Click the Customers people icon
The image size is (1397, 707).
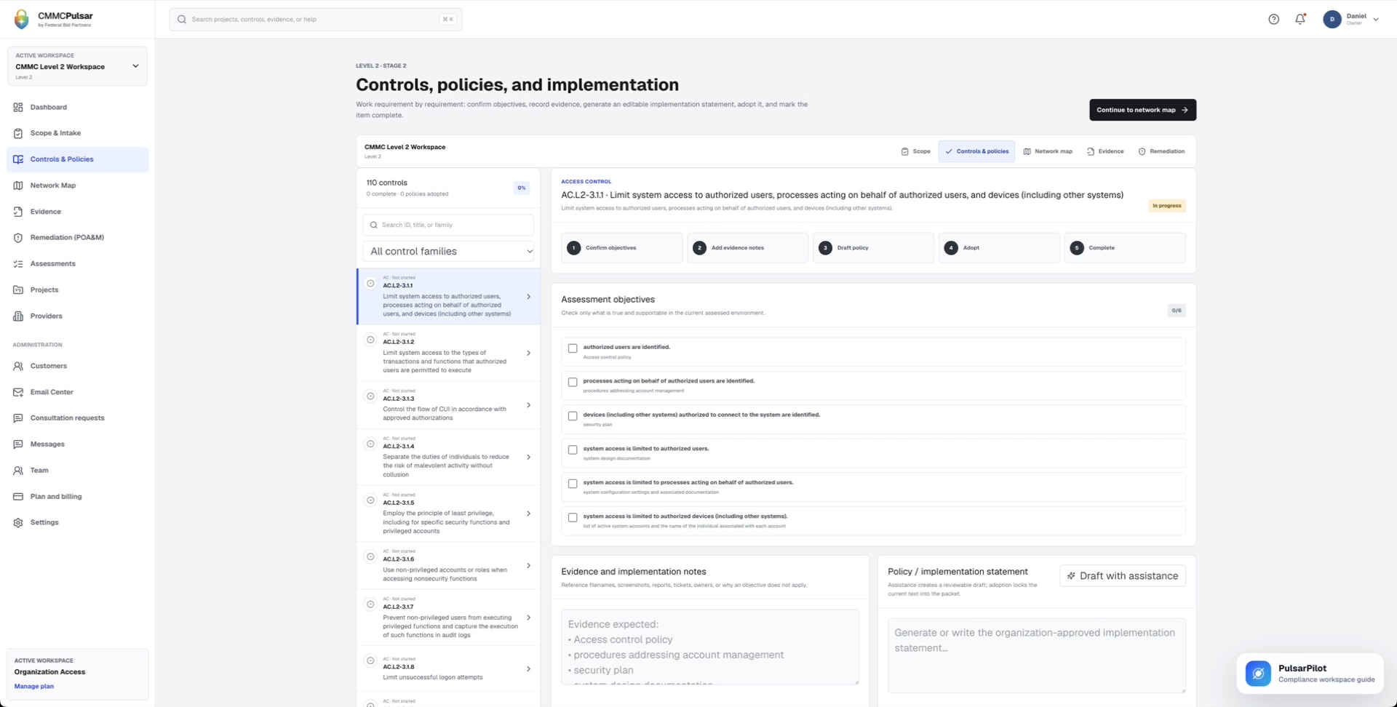point(18,366)
